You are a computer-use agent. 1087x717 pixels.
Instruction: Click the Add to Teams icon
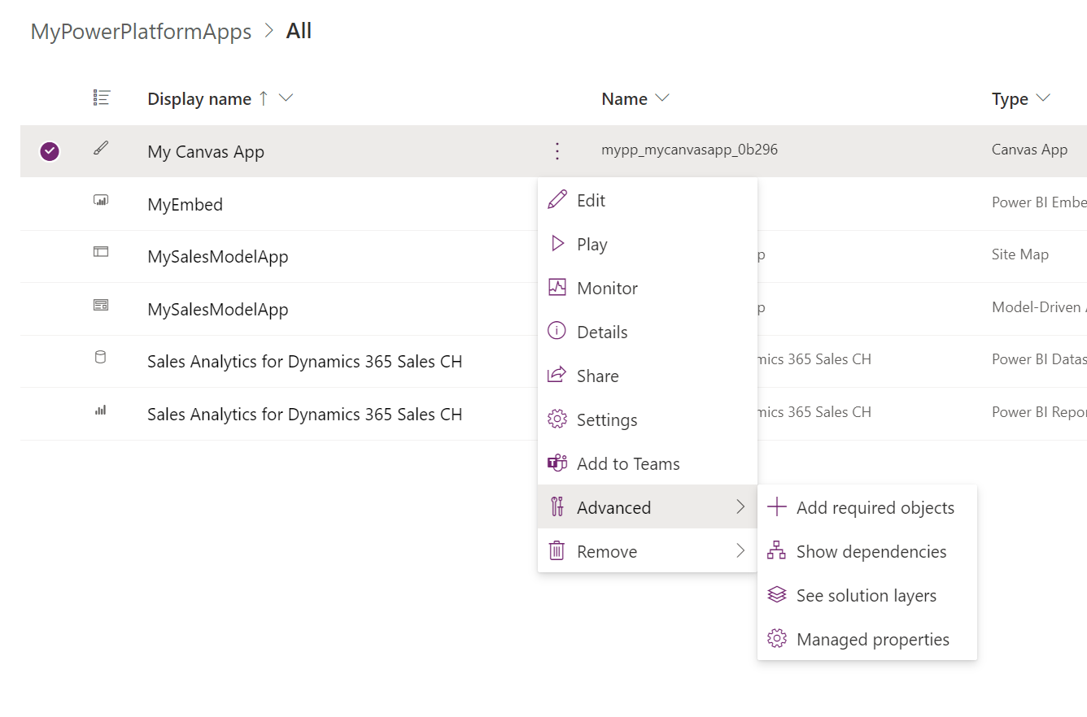click(557, 463)
